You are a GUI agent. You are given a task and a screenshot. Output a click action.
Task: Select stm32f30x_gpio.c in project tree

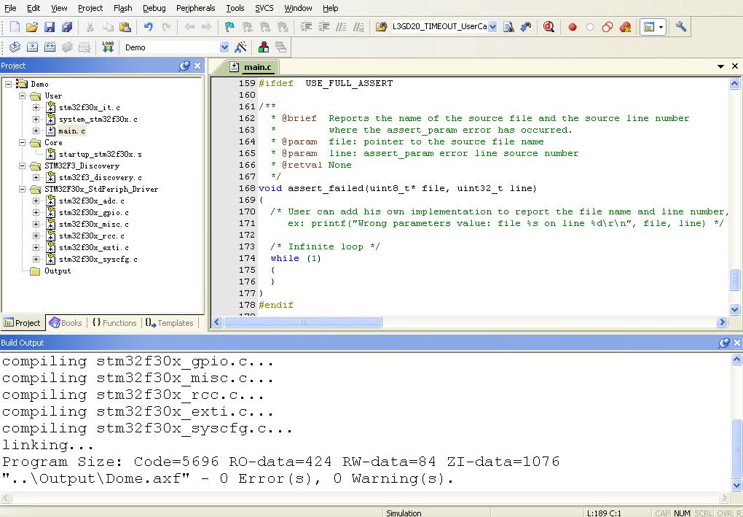point(93,213)
